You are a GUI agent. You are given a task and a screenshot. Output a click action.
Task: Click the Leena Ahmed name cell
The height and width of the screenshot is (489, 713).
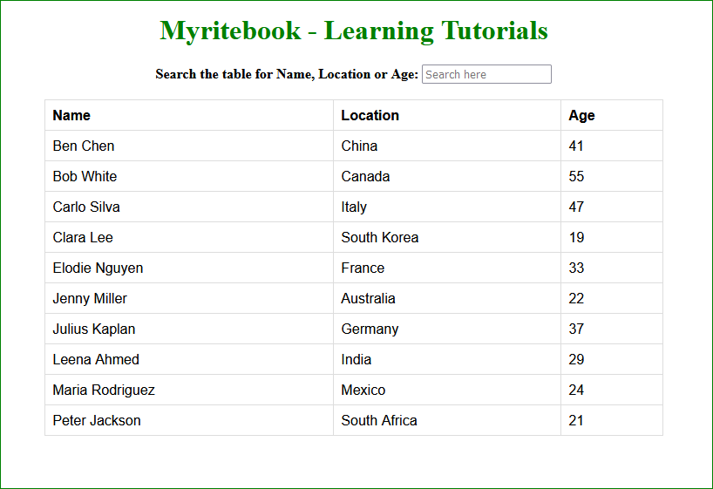(x=96, y=359)
